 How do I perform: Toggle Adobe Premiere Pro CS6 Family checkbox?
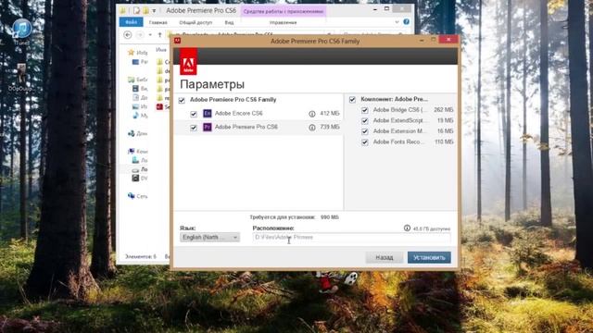tap(182, 101)
